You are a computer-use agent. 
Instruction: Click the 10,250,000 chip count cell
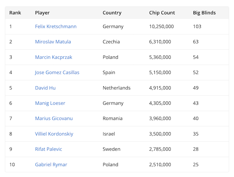click(x=161, y=27)
